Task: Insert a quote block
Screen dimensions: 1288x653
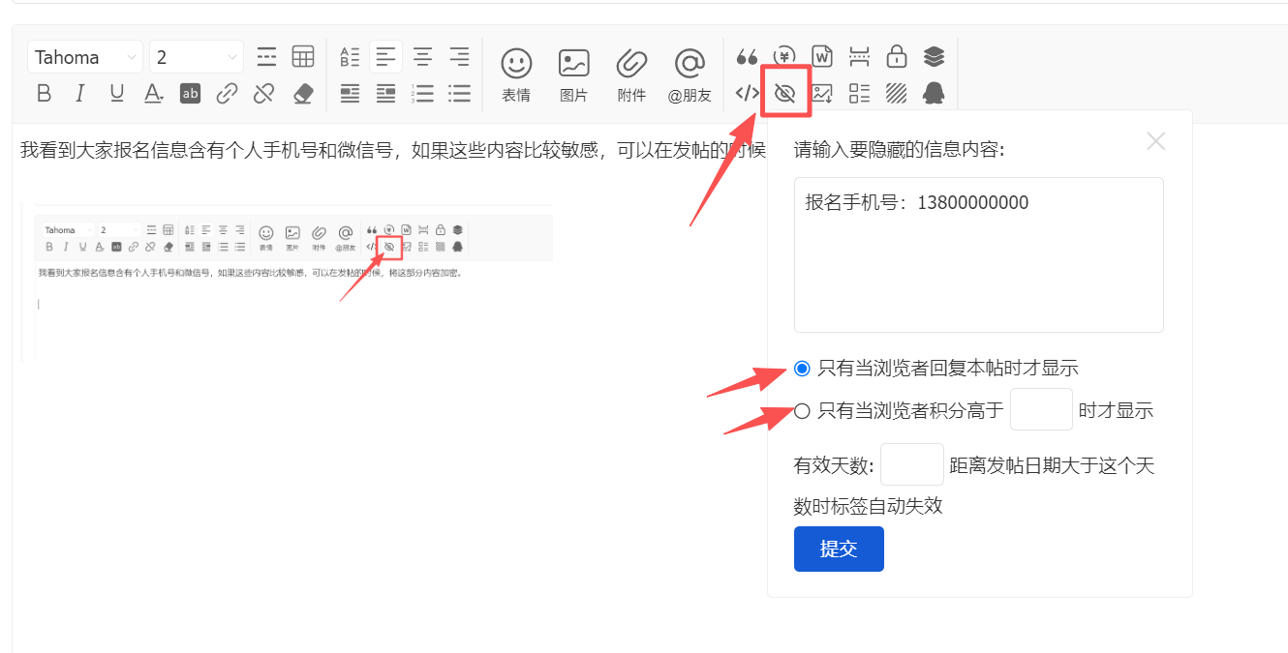Action: point(747,57)
